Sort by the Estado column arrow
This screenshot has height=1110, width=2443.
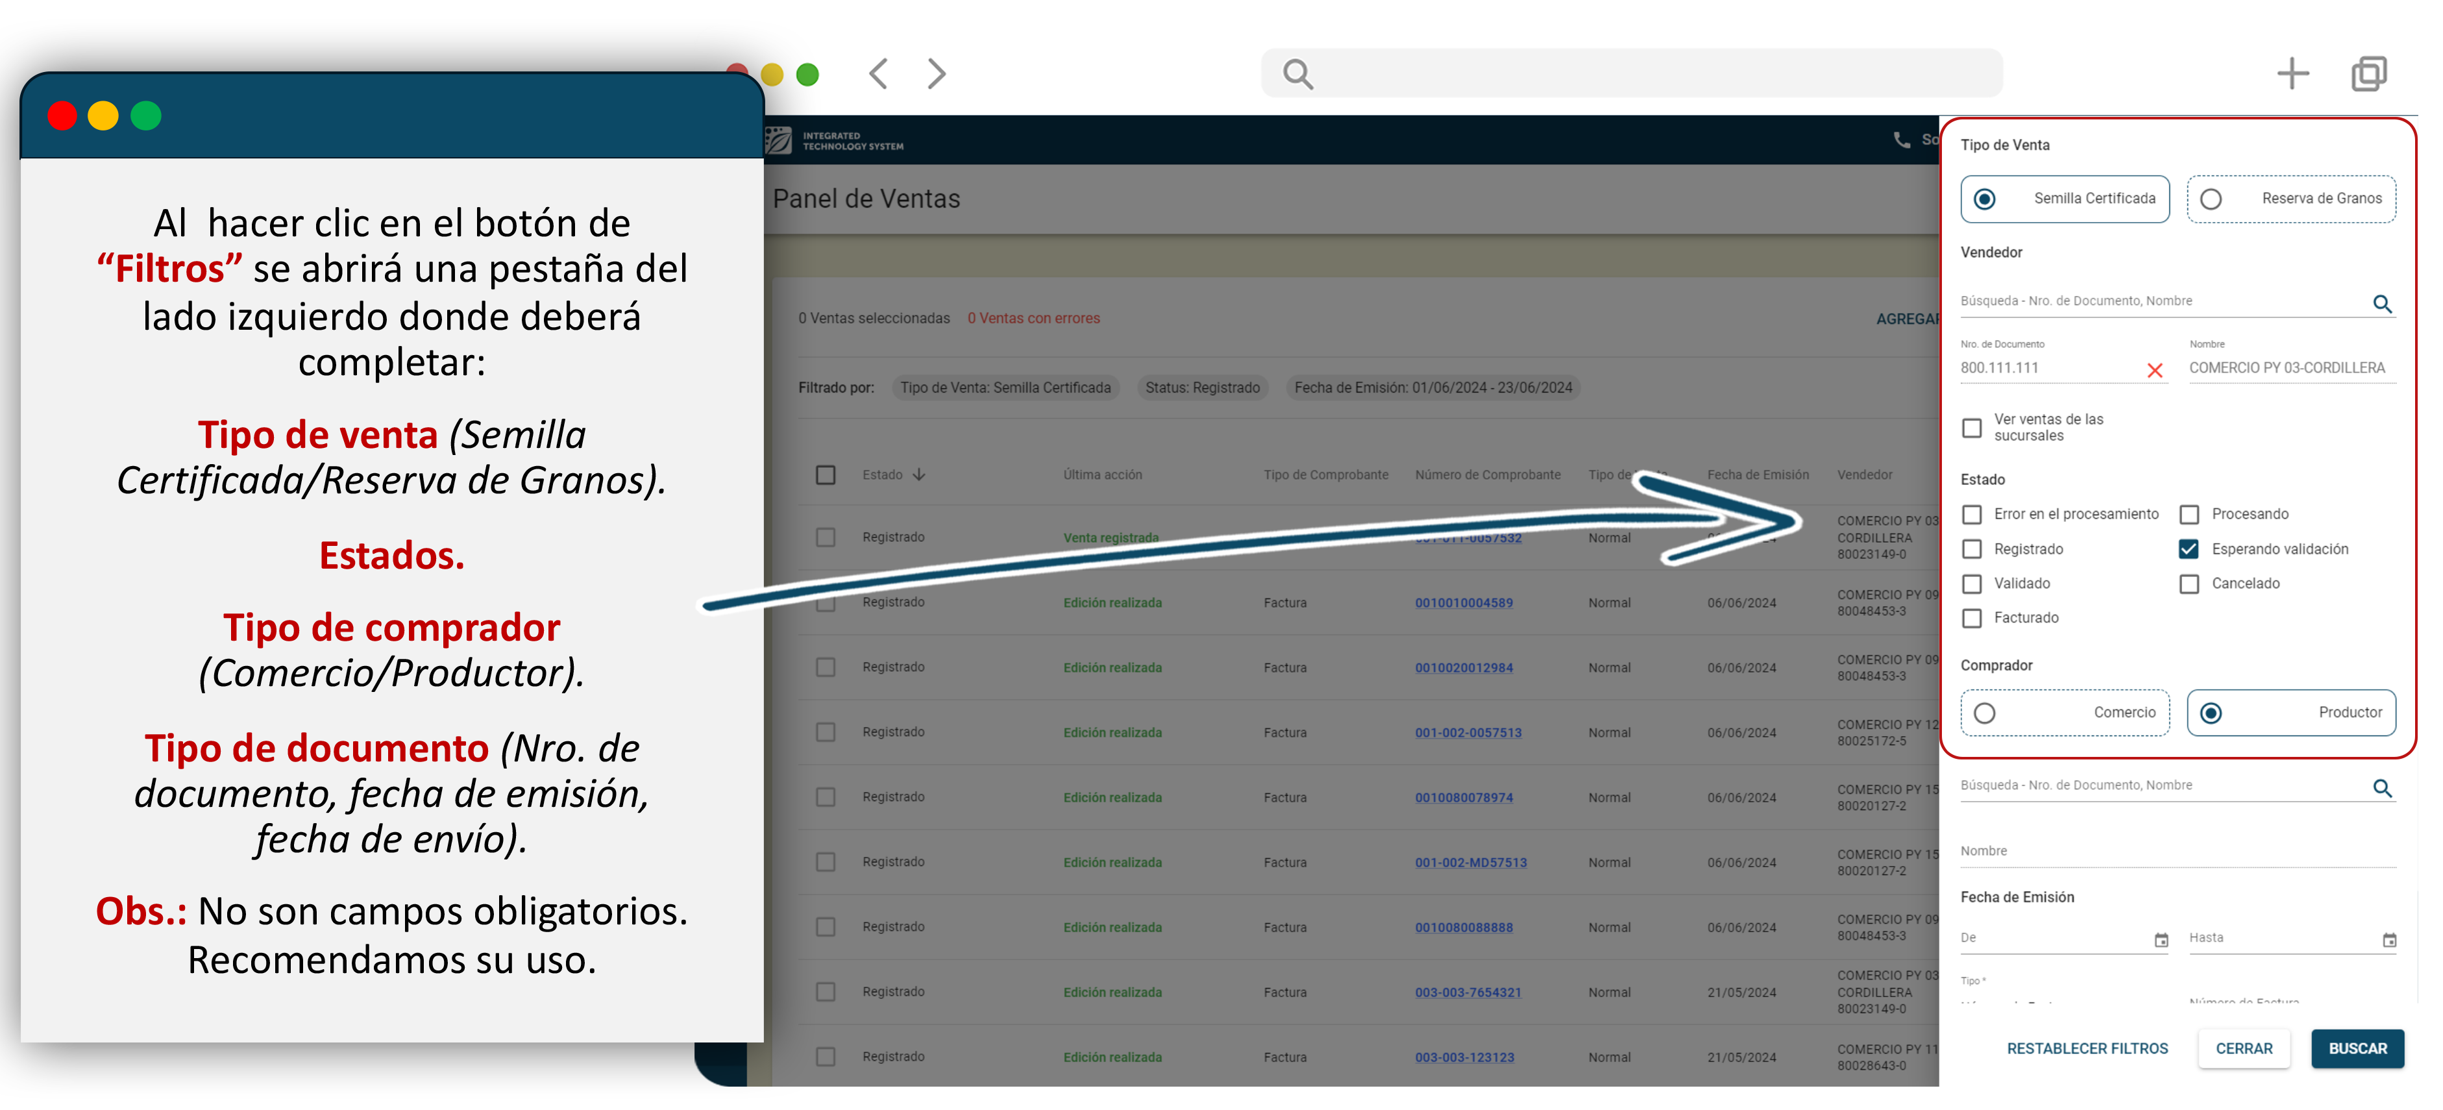[919, 475]
